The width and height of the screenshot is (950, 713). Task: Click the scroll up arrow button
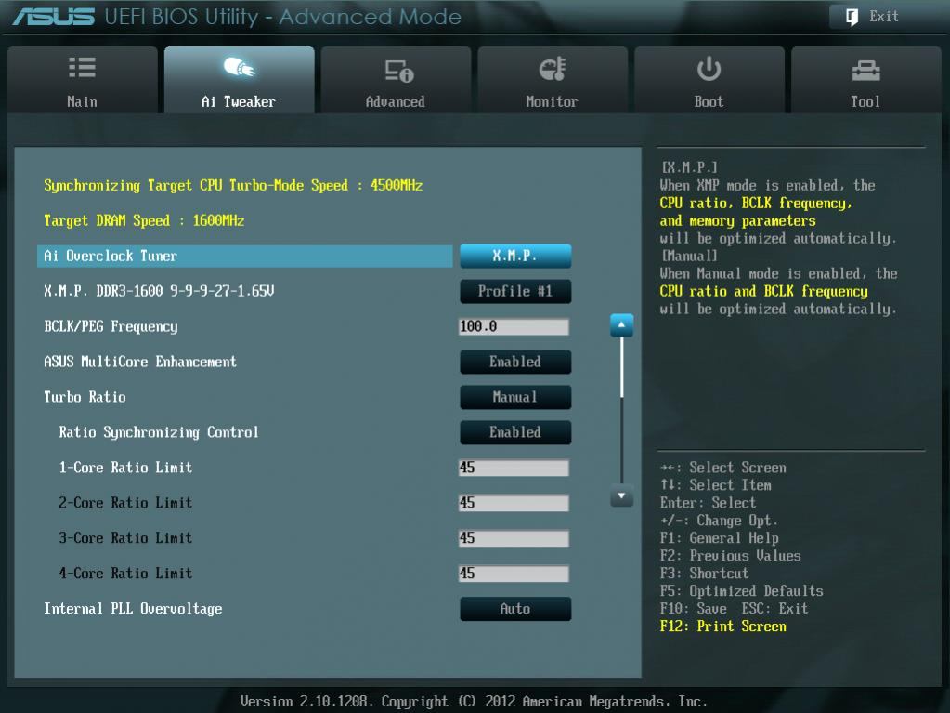pyautogui.click(x=621, y=325)
